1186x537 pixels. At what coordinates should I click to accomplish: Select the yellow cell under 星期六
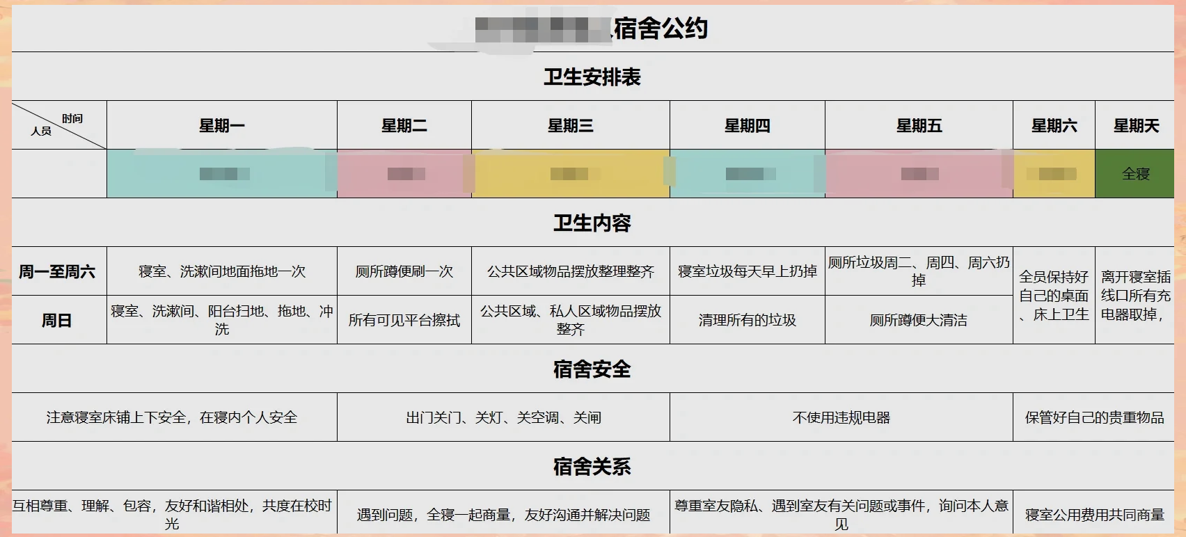coord(1054,174)
